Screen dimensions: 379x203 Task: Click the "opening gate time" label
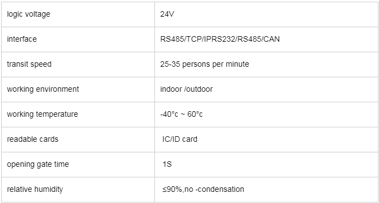click(x=38, y=165)
